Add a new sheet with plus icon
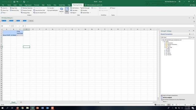Image resolution: width=196 pixels, height=110 pixels. (21, 102)
